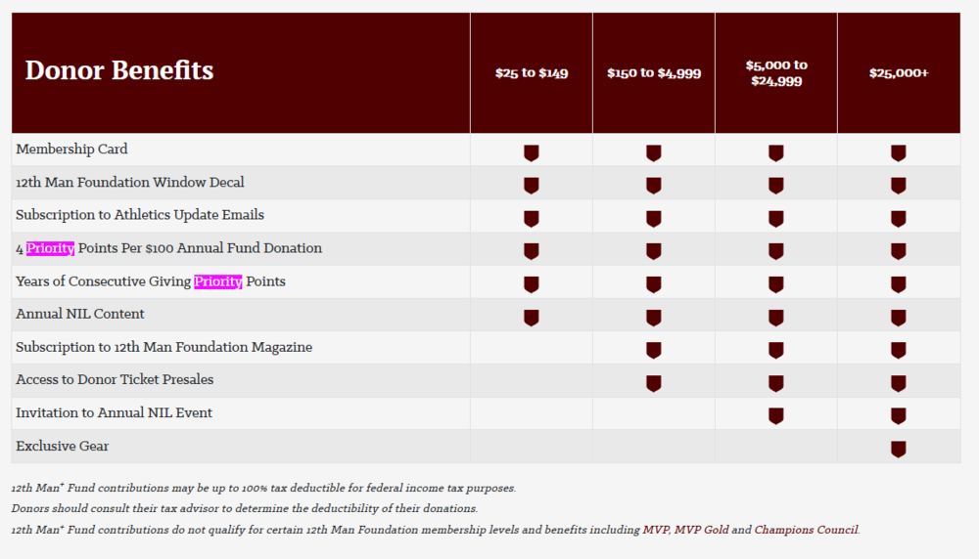Click Magazine subscription shield under $5,000 to $24,999
Screen dimensions: 979x559
point(776,350)
